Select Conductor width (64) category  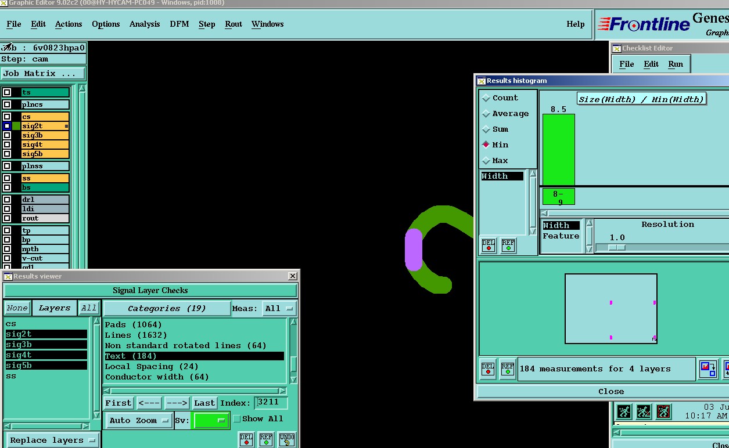[157, 377]
